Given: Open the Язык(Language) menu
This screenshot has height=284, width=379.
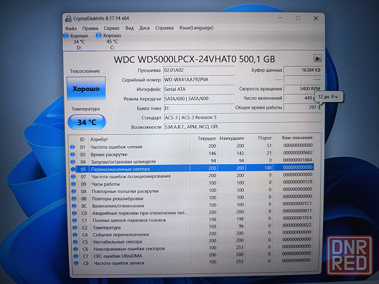Looking at the screenshot, I should click(x=196, y=28).
